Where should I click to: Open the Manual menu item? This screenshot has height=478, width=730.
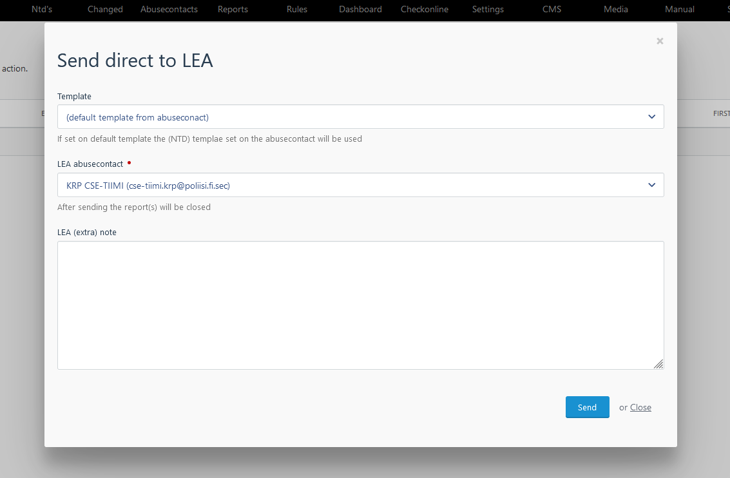pos(679,10)
